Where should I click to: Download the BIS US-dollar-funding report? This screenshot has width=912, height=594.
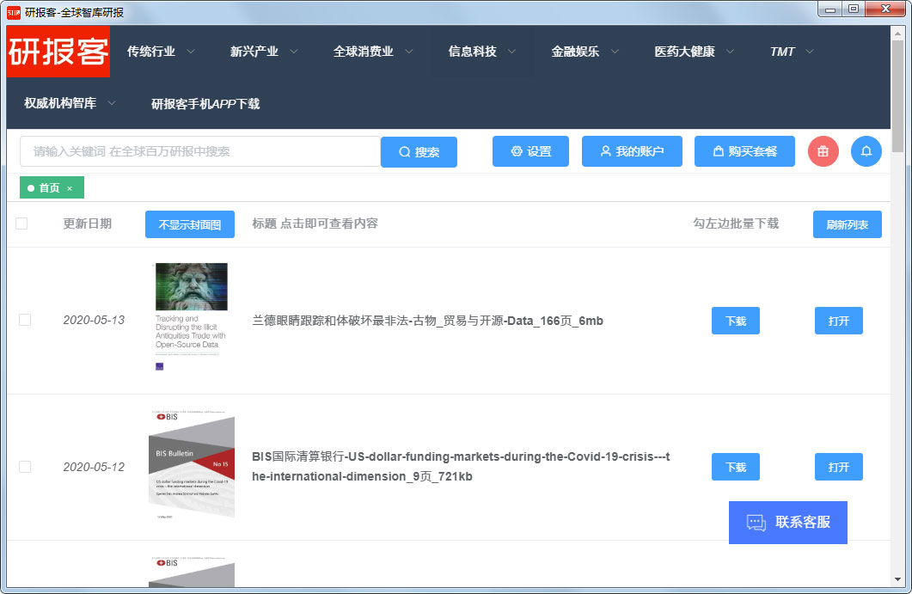click(x=735, y=467)
